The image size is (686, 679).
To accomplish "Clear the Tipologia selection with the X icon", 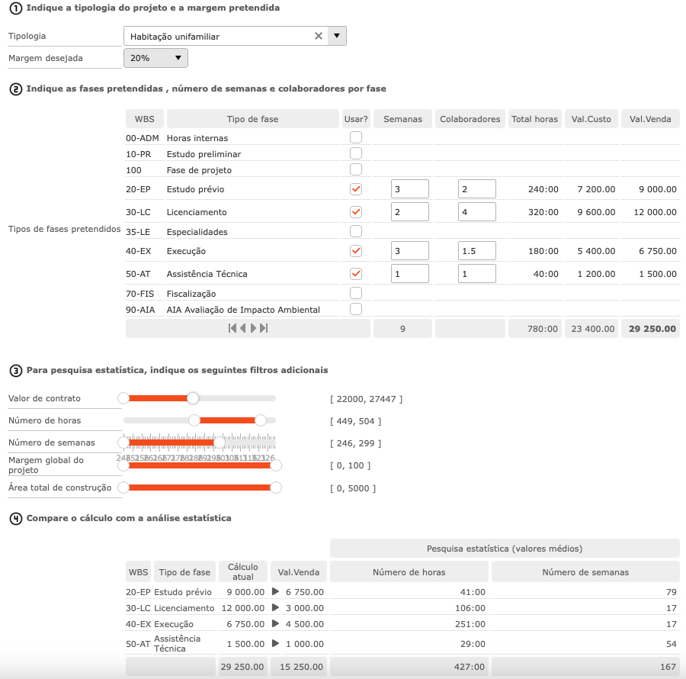I will pyautogui.click(x=318, y=35).
